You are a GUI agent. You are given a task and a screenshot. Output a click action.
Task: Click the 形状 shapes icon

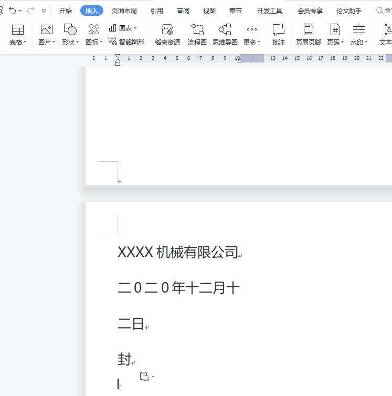click(x=70, y=29)
